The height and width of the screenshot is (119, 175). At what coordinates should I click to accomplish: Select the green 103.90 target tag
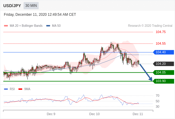163,81
